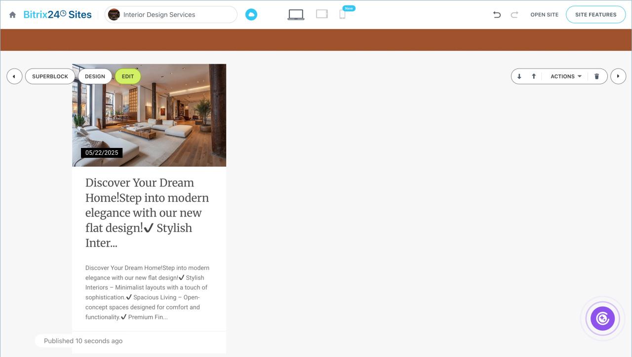Viewport: 632px width, 357px height.
Task: Switch to mobile phone preview
Action: pos(342,15)
